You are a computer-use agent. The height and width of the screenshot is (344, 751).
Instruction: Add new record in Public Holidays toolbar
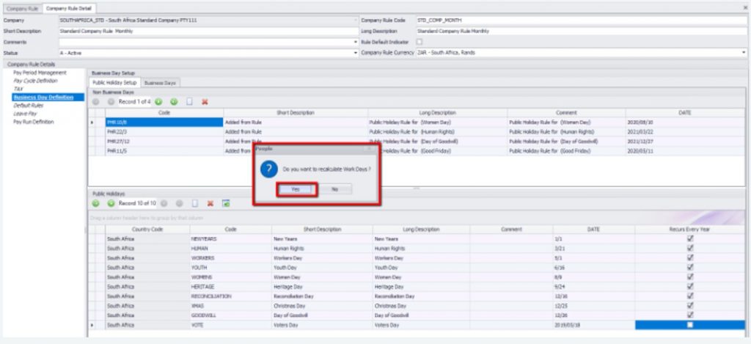195,204
